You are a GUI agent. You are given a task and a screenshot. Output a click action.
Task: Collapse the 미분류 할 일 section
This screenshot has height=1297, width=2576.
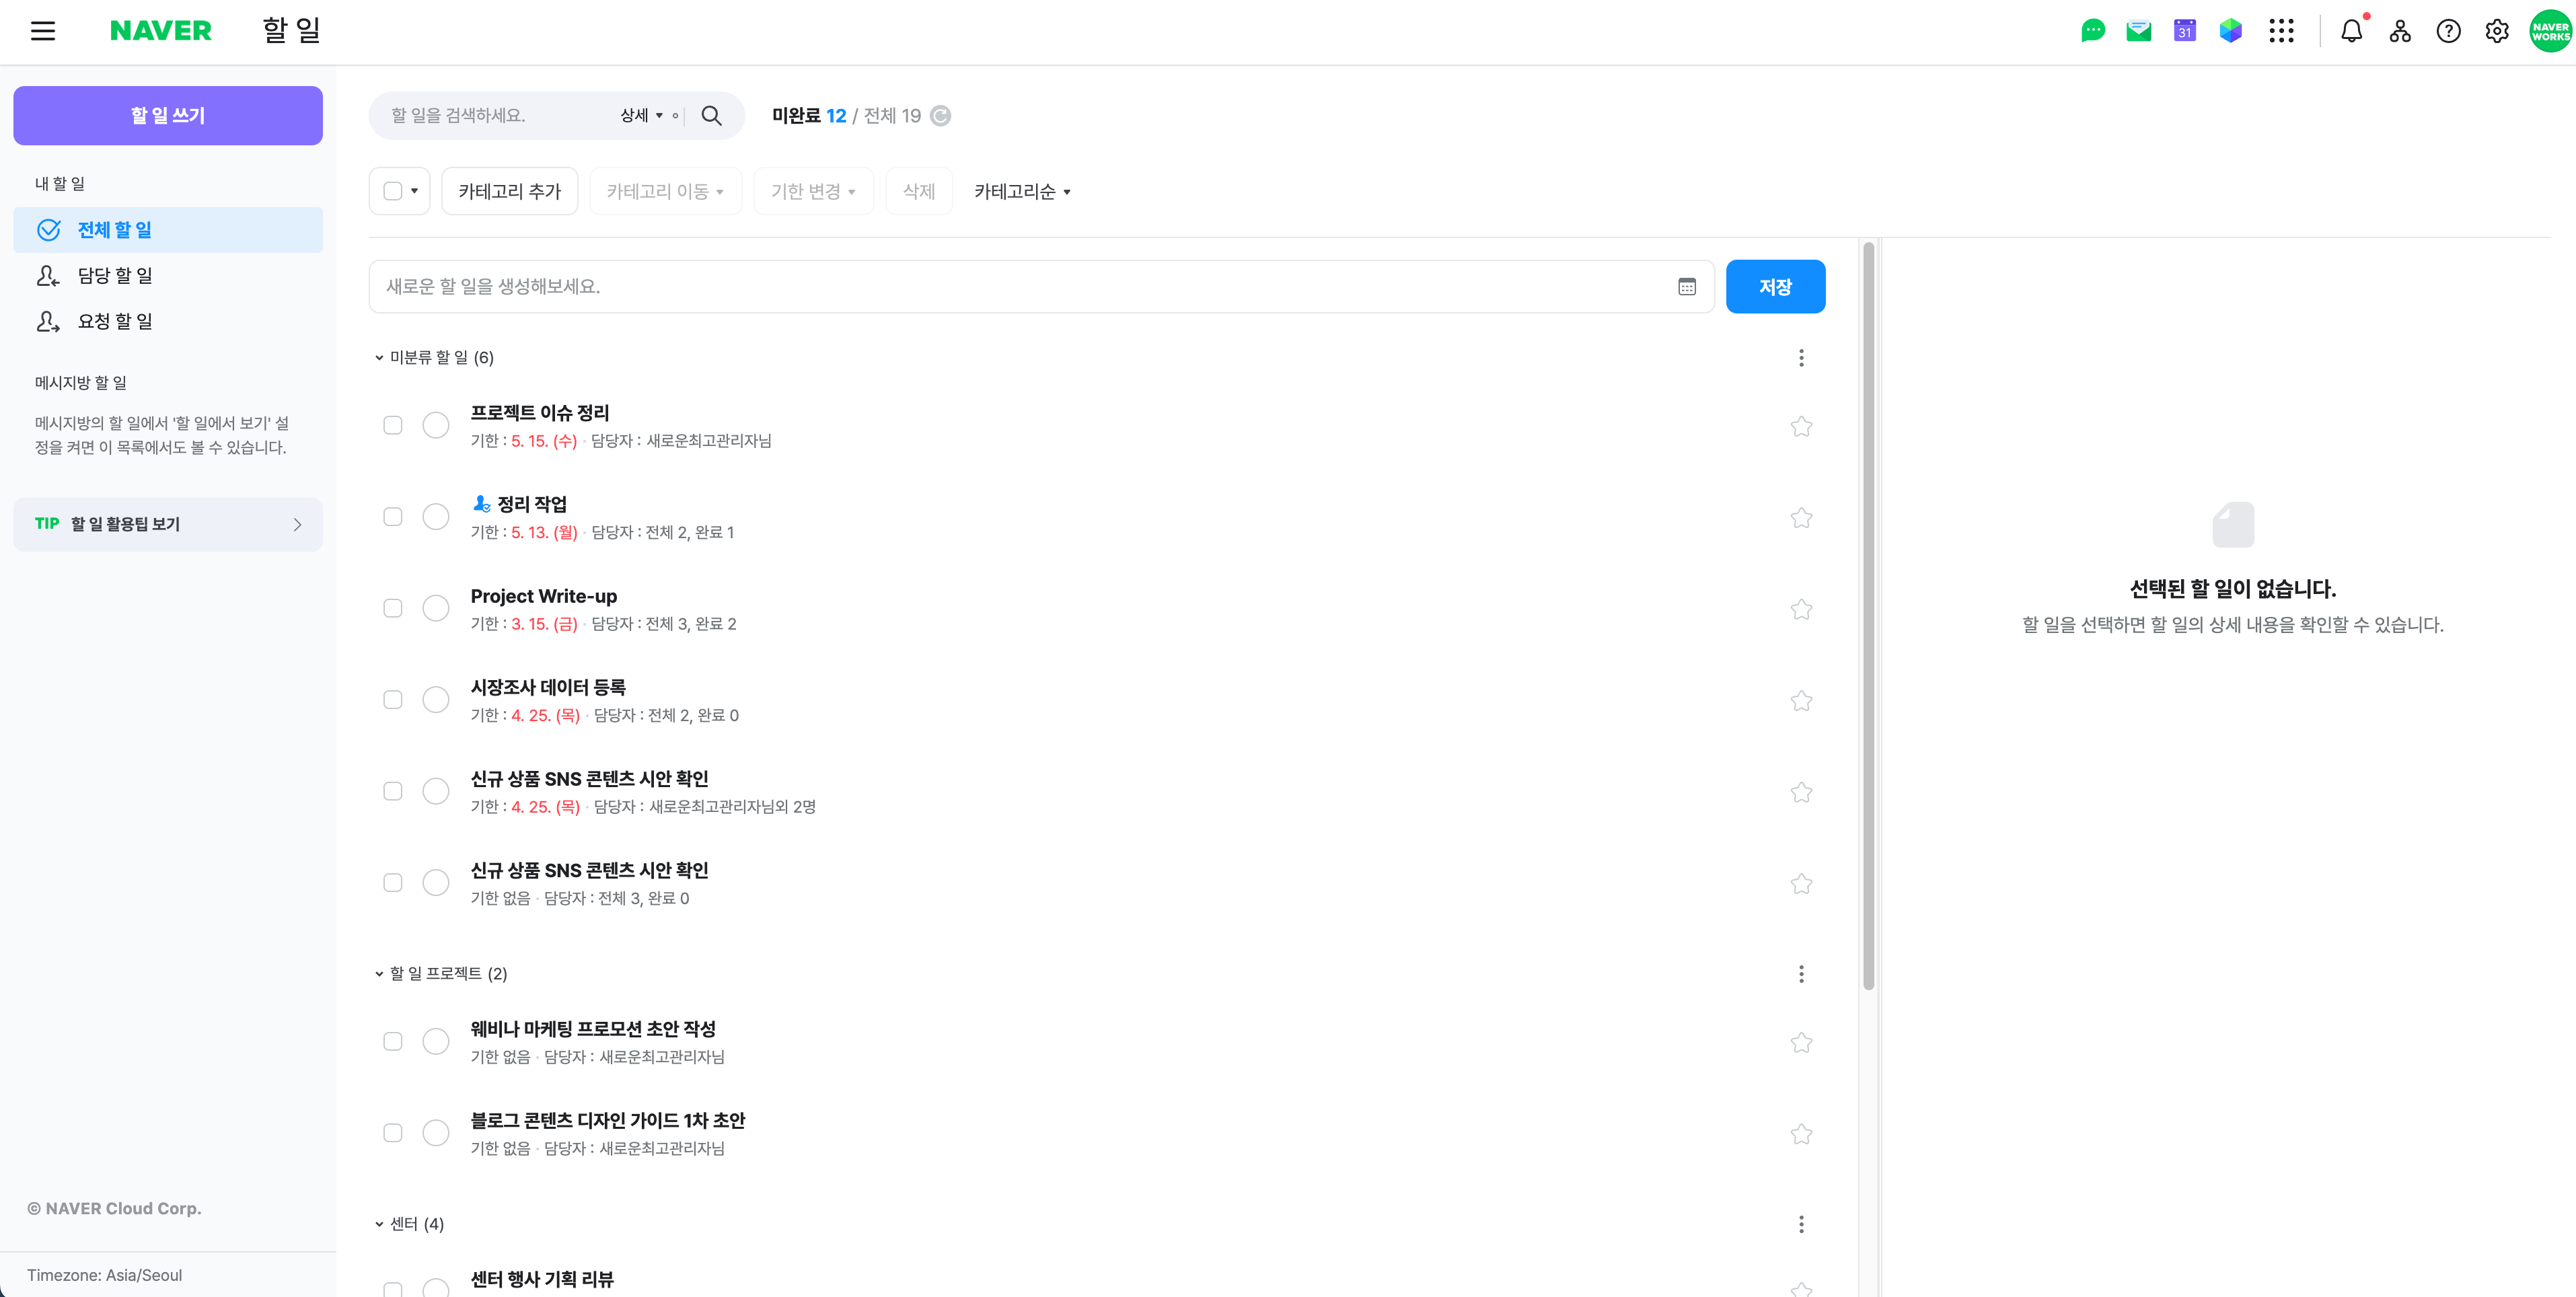379,358
